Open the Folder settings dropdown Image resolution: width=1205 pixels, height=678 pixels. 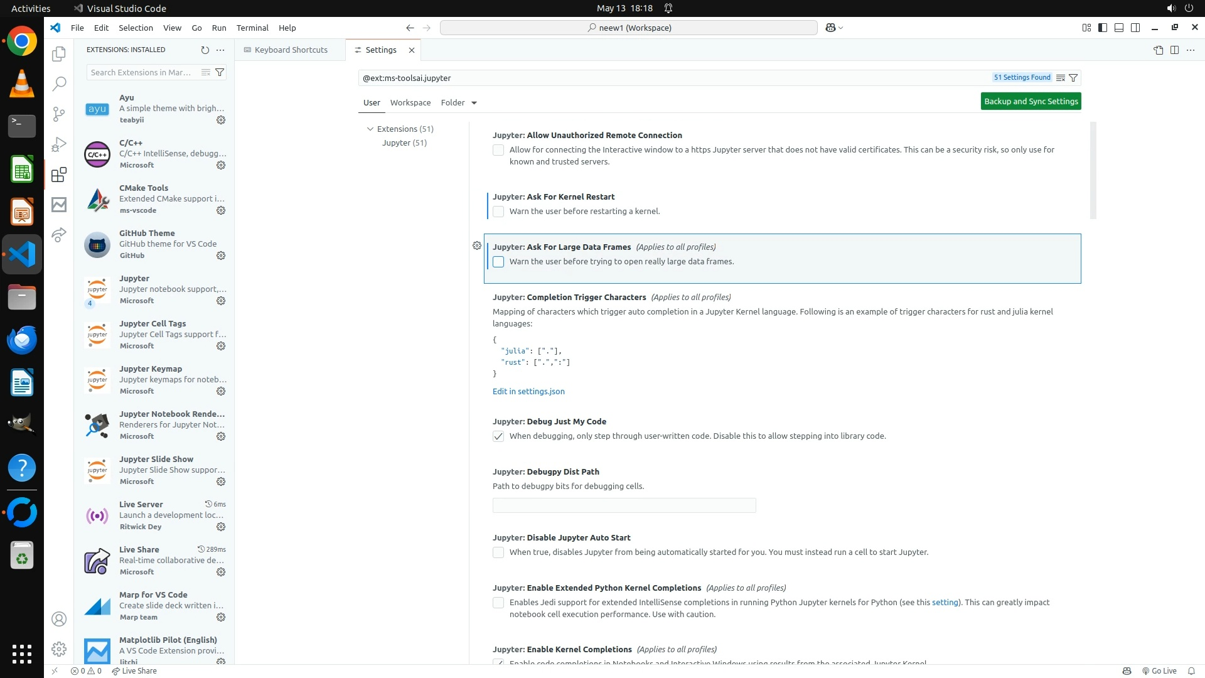459,102
